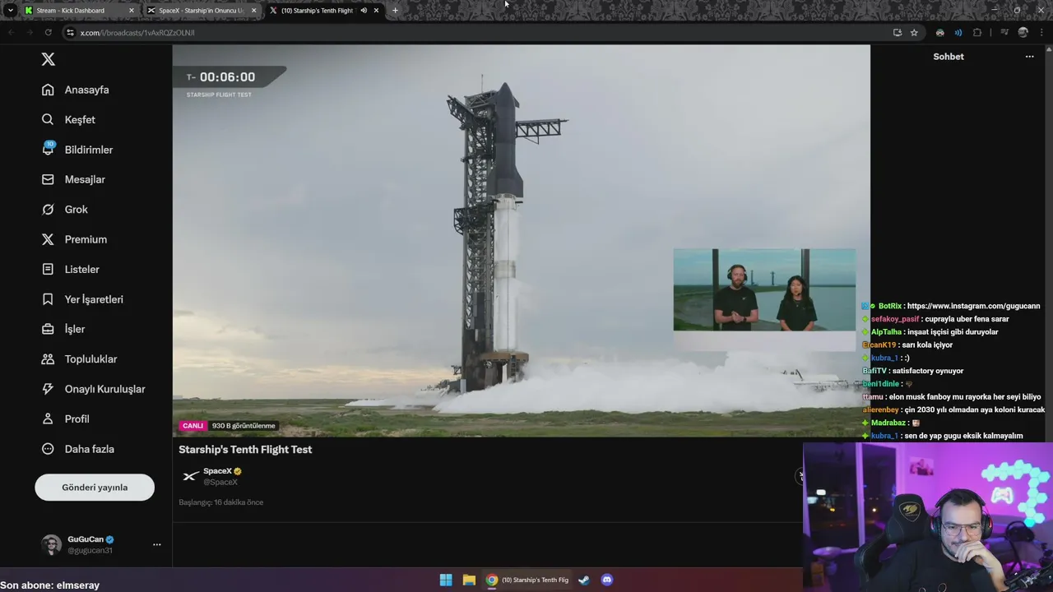Switch to SpaceX Starship'in Onuncu tab
The image size is (1053, 592).
click(x=201, y=11)
